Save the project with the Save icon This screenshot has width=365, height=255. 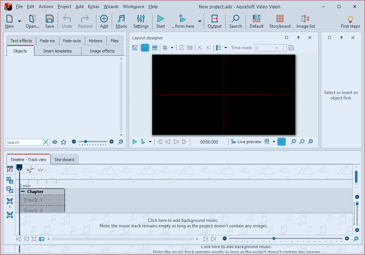pyautogui.click(x=50, y=21)
